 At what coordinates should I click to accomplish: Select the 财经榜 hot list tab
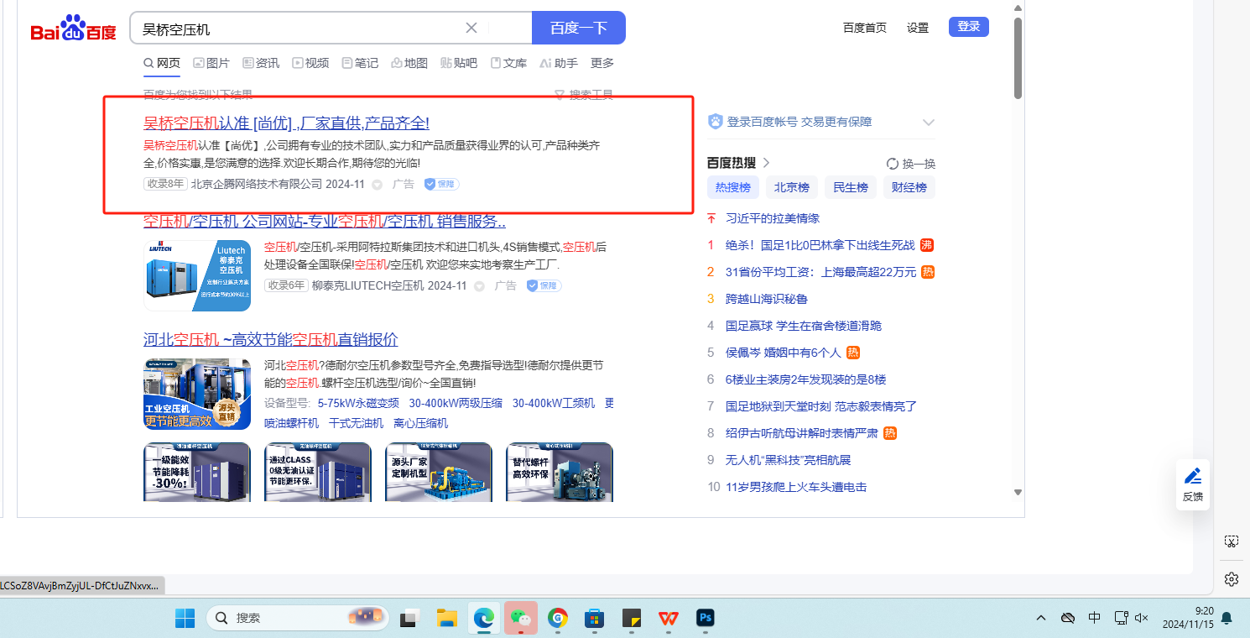pos(909,187)
